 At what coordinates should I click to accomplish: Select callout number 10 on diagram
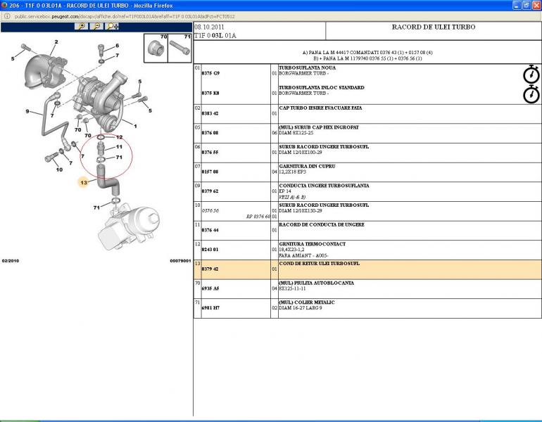point(59,170)
